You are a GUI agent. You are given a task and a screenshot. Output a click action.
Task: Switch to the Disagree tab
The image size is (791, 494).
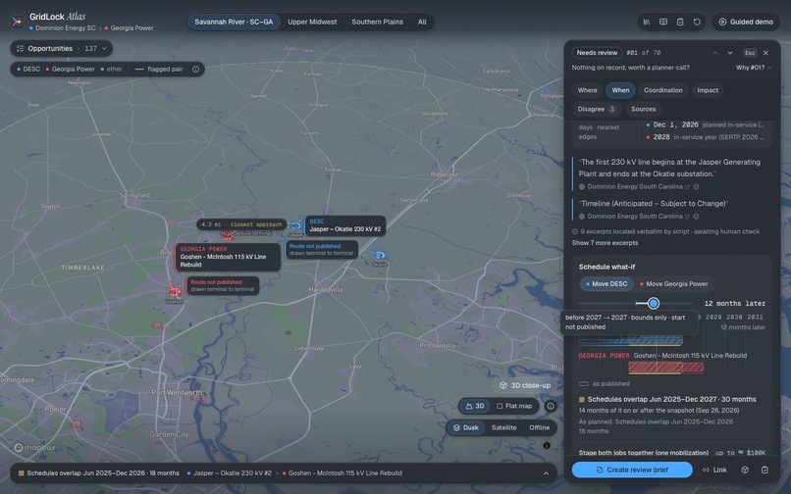point(597,109)
